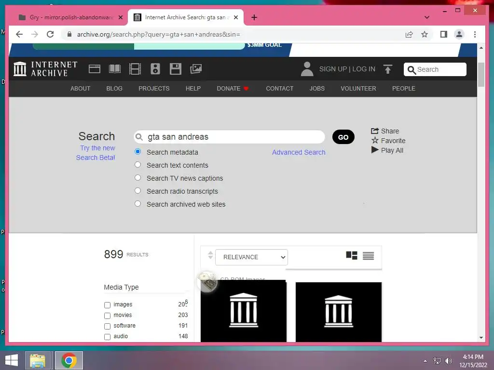Click the gta san andreas query field

[x=229, y=137]
